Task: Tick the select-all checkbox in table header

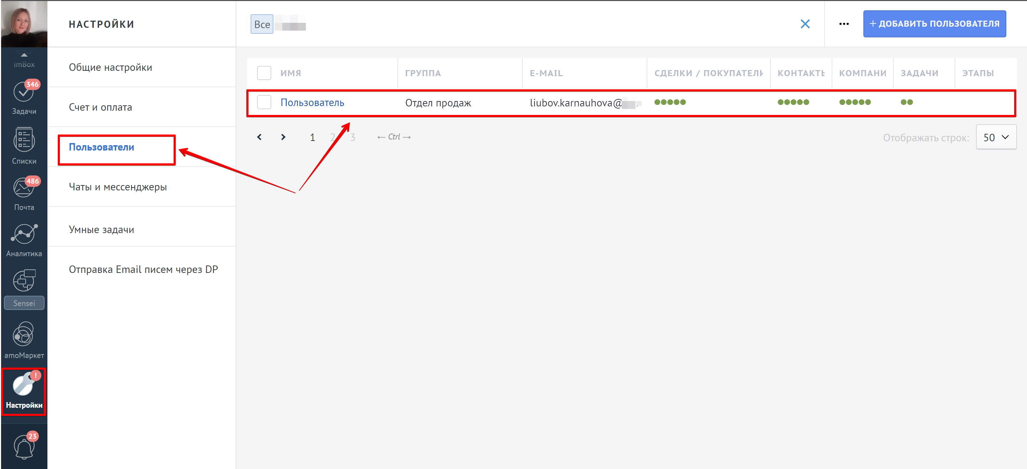Action: [264, 73]
